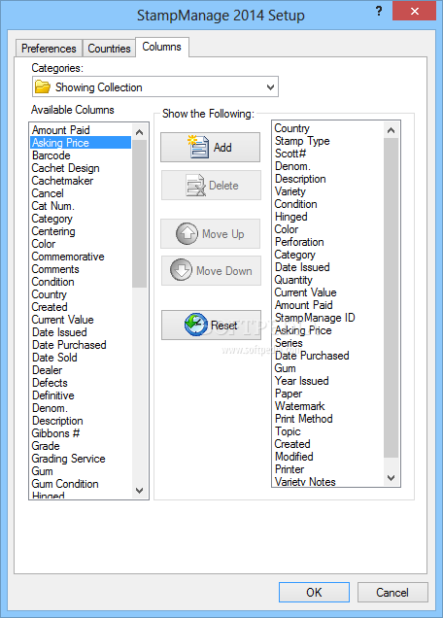This screenshot has width=443, height=618.
Task: Click the Cancel button
Action: coord(392,592)
